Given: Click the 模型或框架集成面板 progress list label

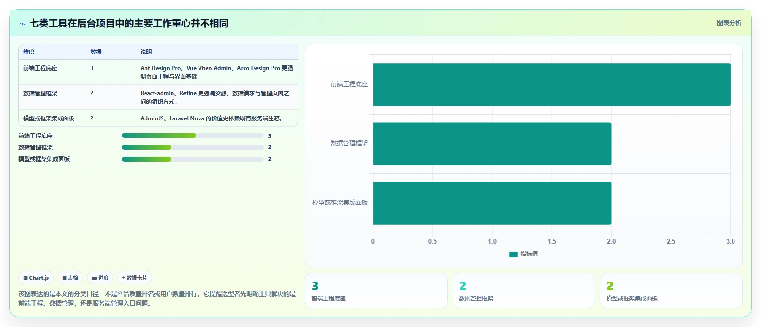Looking at the screenshot, I should tap(44, 159).
